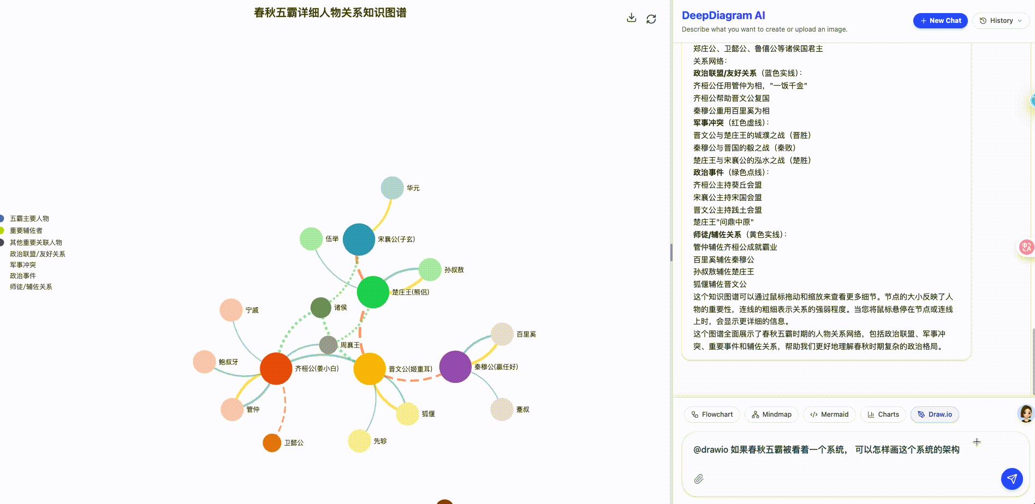Start a New Chat
This screenshot has height=504, width=1035.
coord(940,21)
